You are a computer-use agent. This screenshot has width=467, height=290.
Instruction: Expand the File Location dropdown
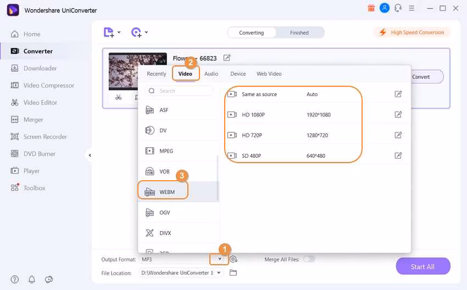click(219, 273)
